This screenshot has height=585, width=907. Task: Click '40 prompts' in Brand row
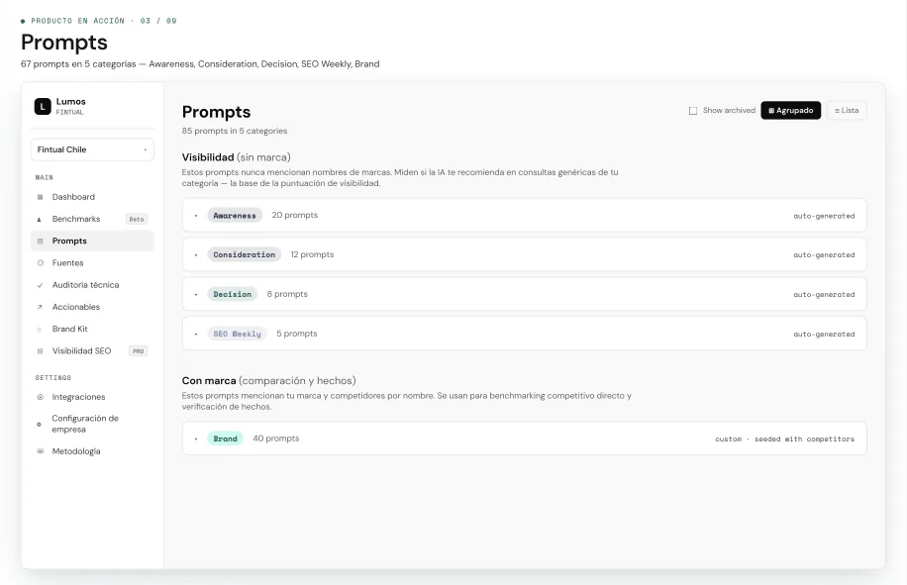276,439
